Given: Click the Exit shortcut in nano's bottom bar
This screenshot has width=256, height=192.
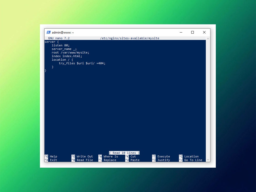Looking at the screenshot, I should coord(53,160).
